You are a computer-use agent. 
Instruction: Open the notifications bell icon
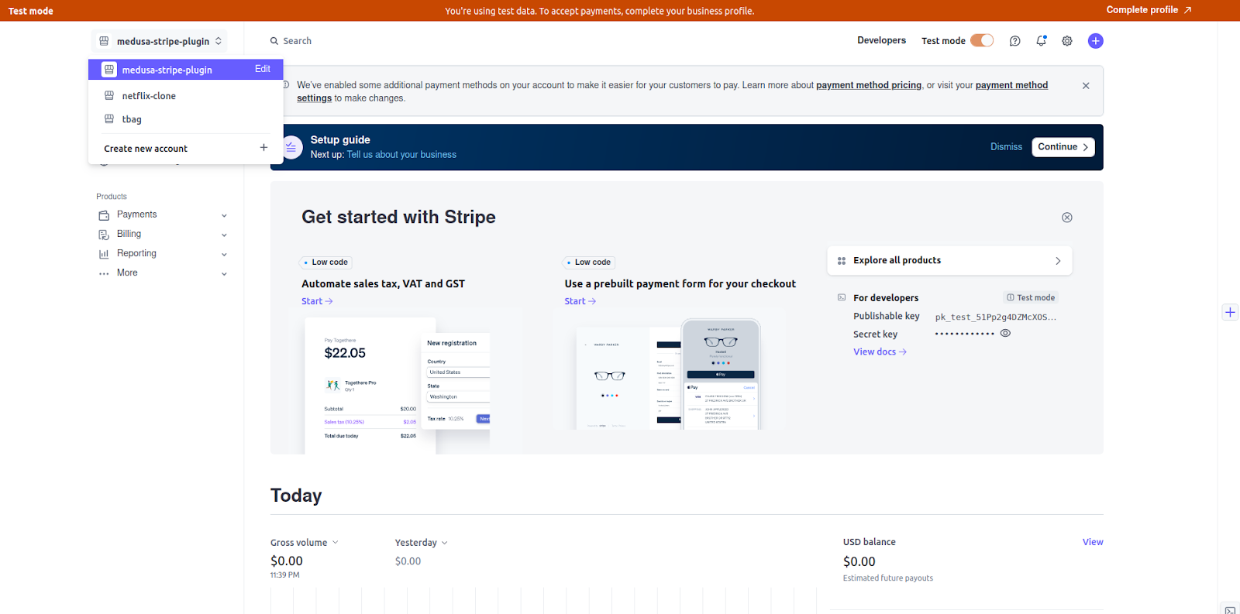1041,41
